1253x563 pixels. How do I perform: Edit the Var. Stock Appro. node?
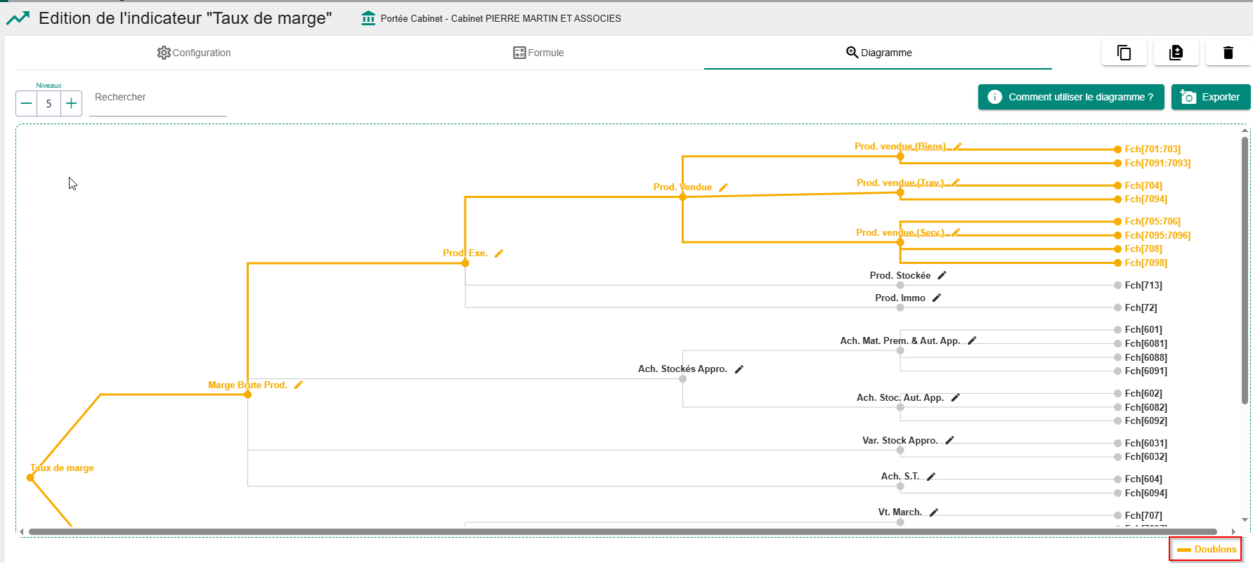point(949,441)
